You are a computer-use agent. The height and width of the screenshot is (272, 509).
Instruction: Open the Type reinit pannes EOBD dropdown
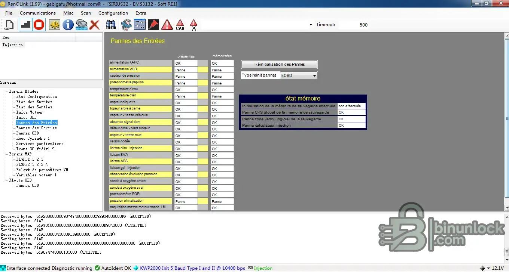point(299,75)
